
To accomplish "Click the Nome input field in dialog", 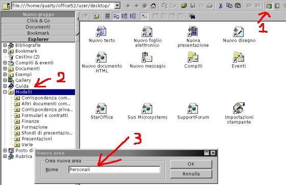I will (x=114, y=170).
